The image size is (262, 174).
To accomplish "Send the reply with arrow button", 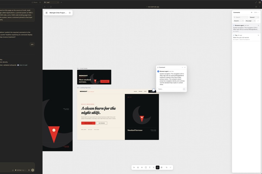I will pyautogui.click(x=184, y=89).
